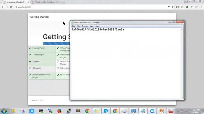Open the Windows Start menu
The width and height of the screenshot is (204, 114).
(4, 111)
